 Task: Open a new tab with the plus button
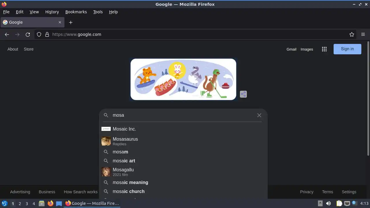click(71, 22)
